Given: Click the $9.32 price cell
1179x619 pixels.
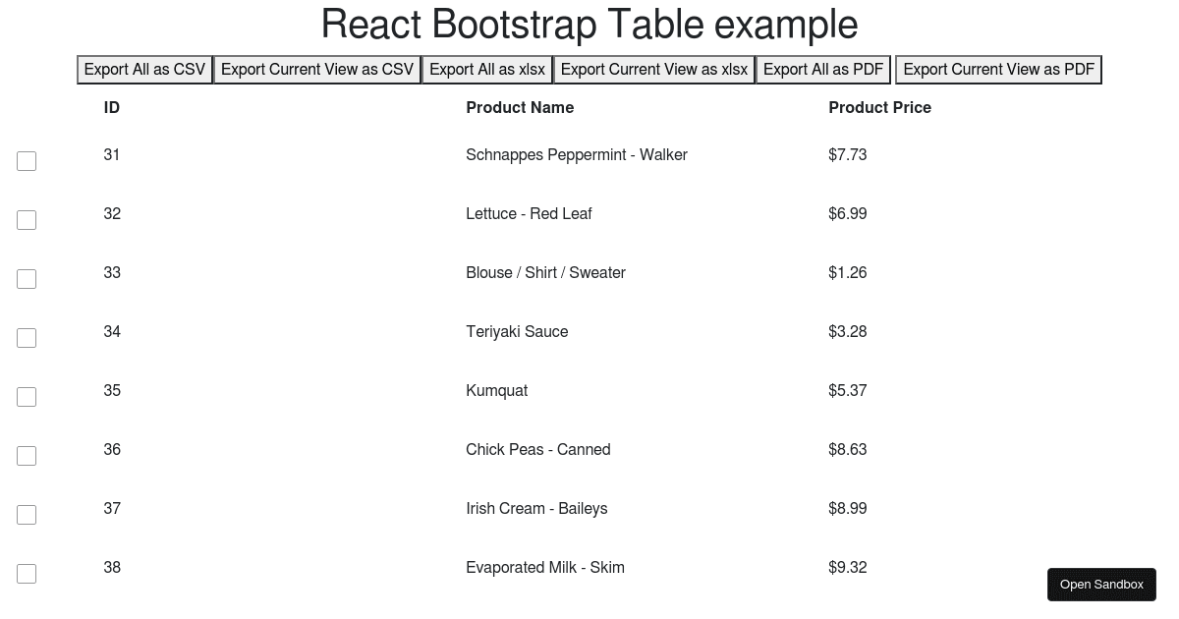Looking at the screenshot, I should [848, 568].
